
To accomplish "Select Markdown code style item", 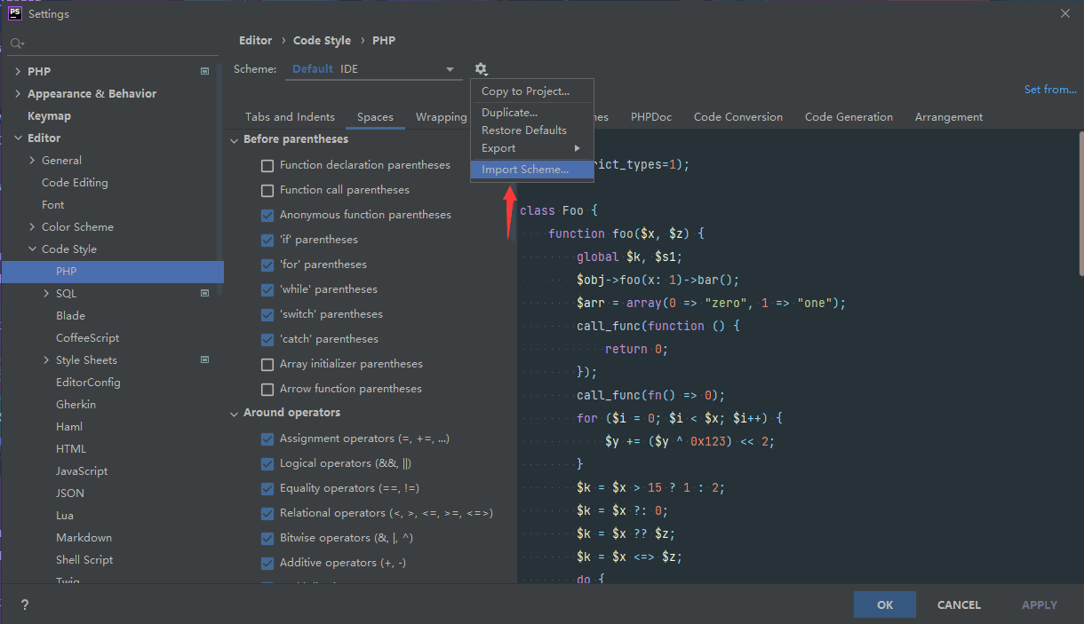I will pyautogui.click(x=84, y=538).
